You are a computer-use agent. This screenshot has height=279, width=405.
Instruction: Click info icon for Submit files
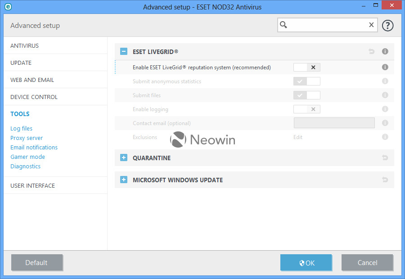[385, 95]
